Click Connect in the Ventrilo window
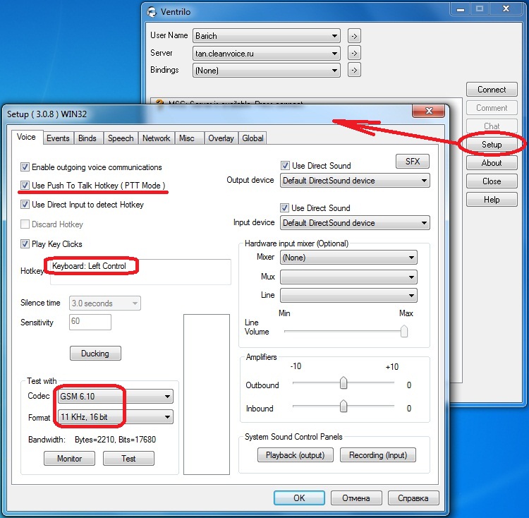Image resolution: width=529 pixels, height=518 pixels. 492,90
